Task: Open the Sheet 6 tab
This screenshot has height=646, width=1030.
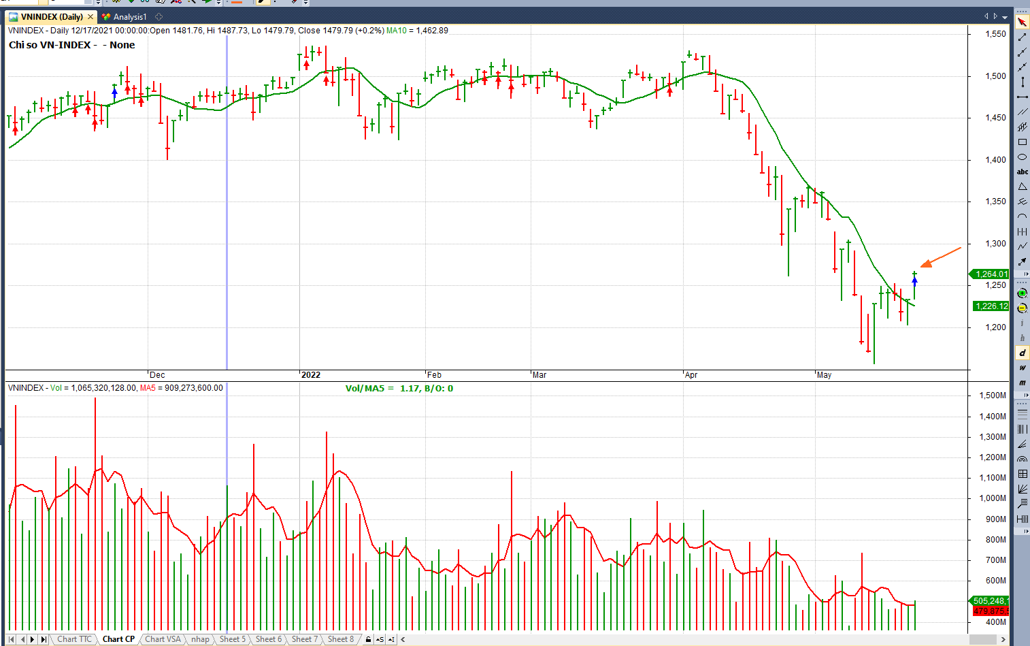Action: pyautogui.click(x=269, y=639)
